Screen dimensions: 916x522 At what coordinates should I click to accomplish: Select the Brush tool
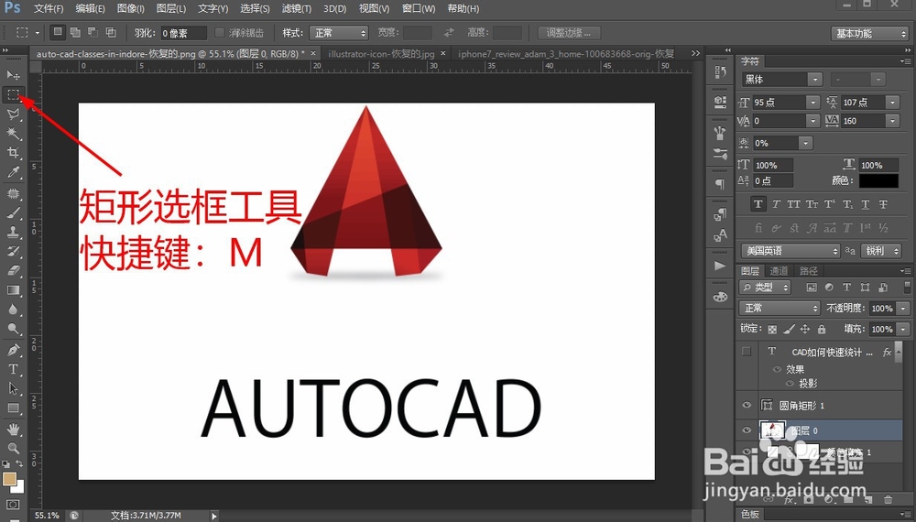click(13, 212)
